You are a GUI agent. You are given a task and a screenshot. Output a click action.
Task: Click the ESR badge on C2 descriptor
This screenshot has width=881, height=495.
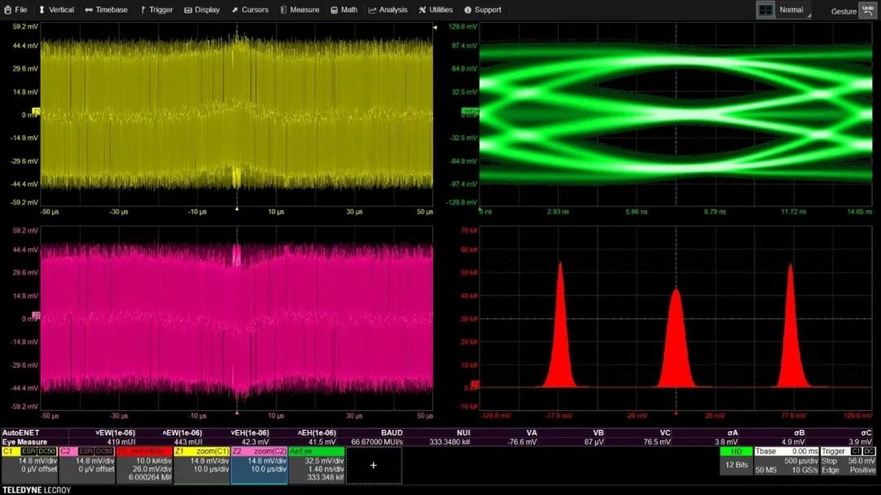[86, 451]
